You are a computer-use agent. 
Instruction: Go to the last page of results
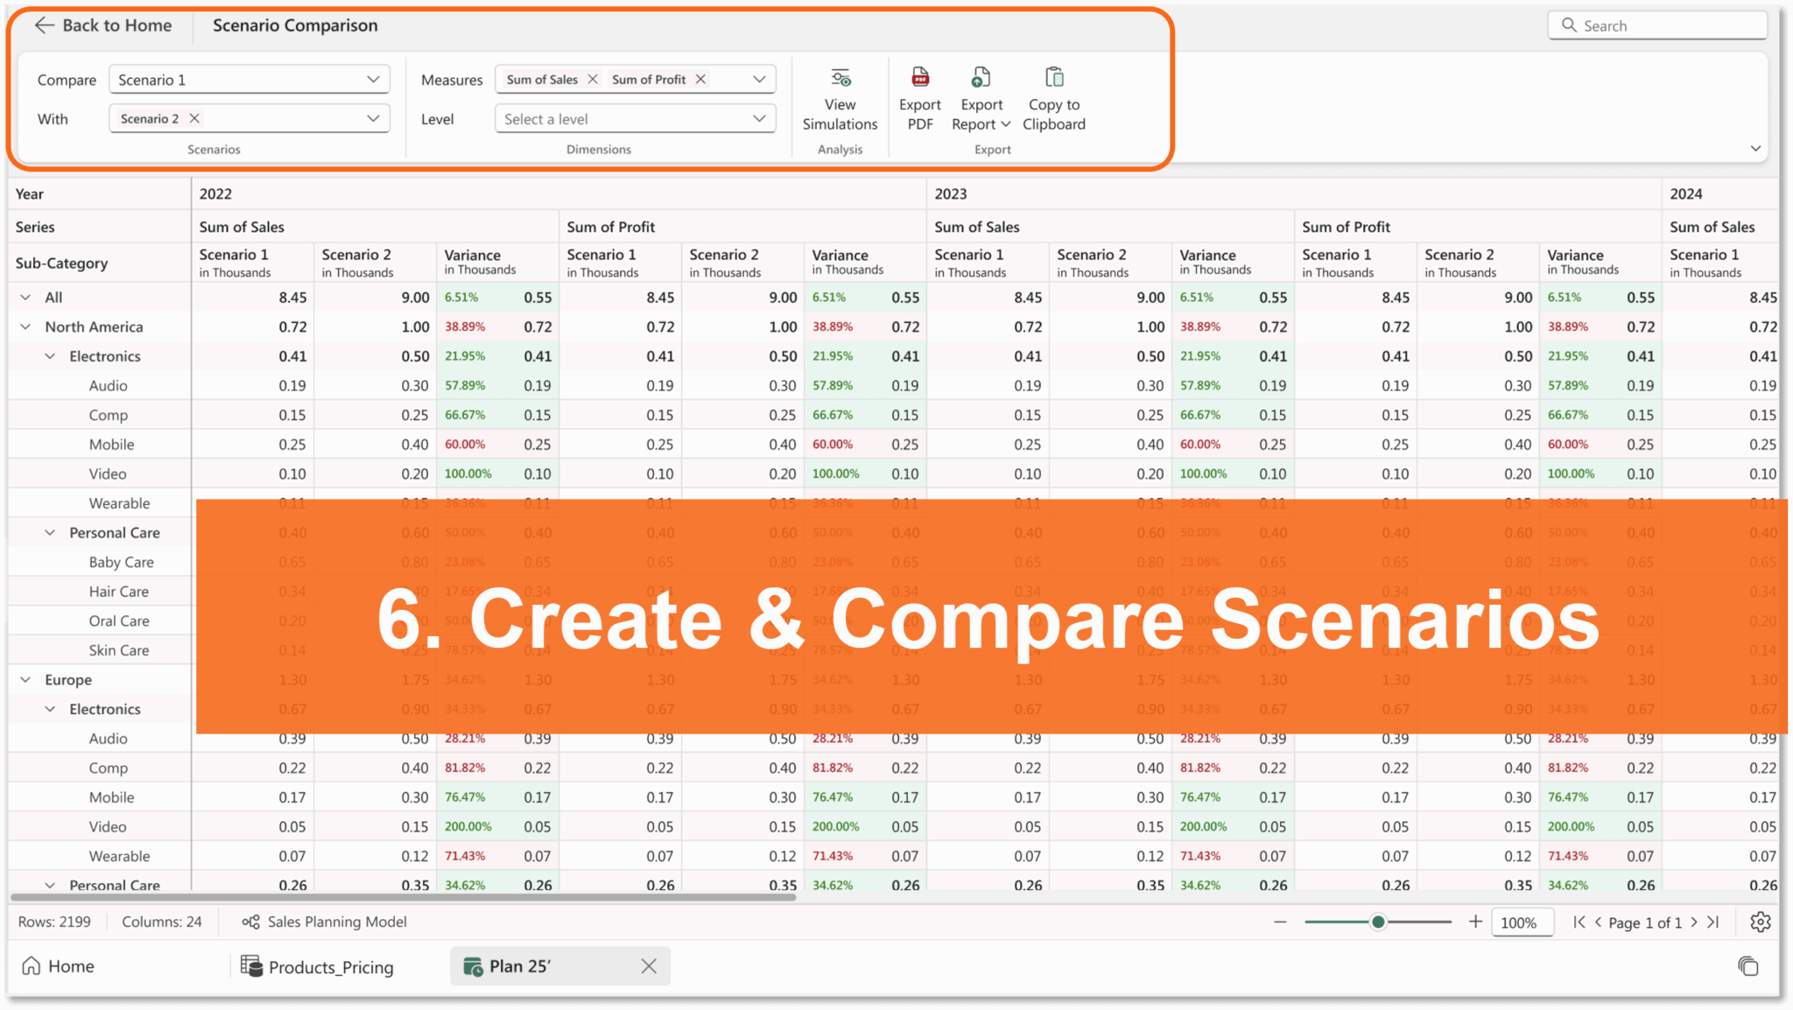(x=1713, y=922)
